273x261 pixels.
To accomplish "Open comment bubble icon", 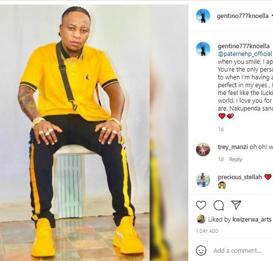I will click(219, 205).
